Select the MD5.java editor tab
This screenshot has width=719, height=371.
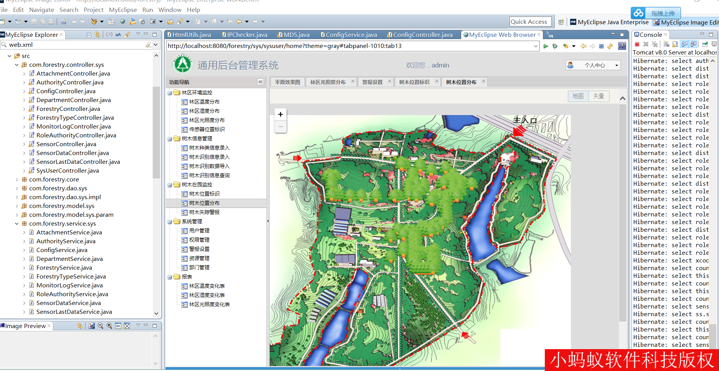pyautogui.click(x=294, y=35)
